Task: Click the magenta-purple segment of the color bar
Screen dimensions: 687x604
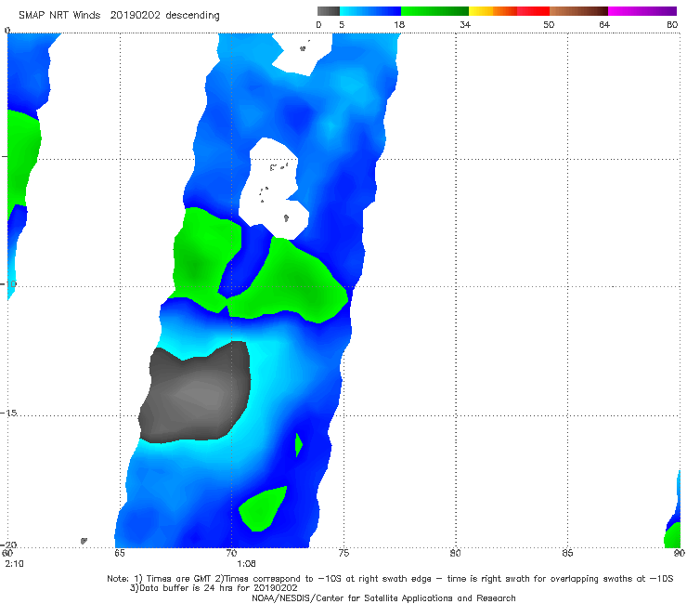Action: pos(642,11)
